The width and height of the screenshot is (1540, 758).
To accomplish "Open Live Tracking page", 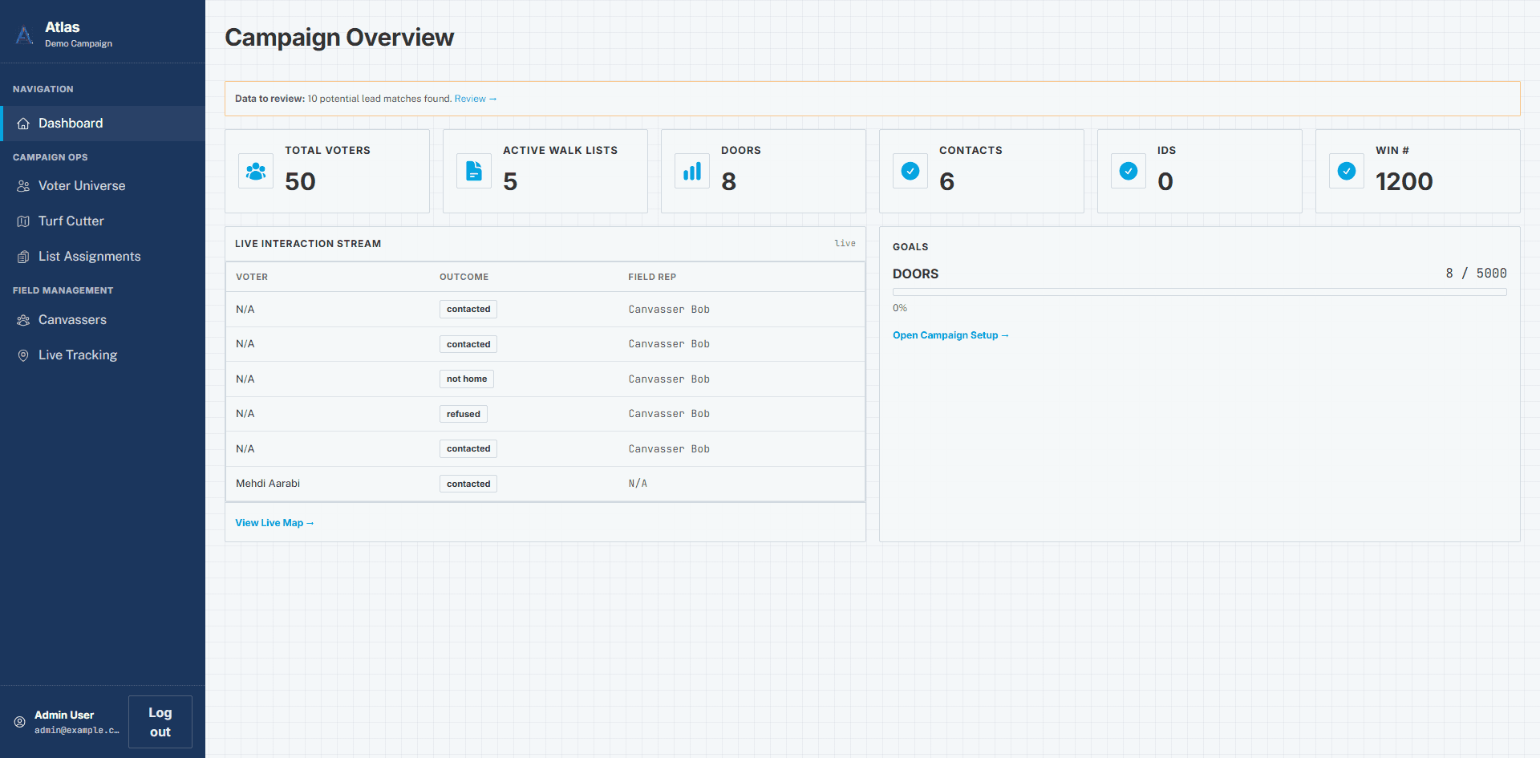I will click(103, 355).
